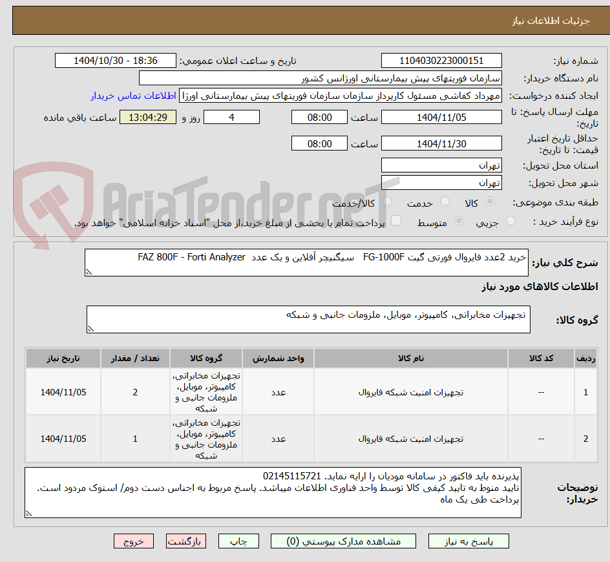Click the چاپ print button
The height and width of the screenshot is (562, 610).
[x=238, y=541]
